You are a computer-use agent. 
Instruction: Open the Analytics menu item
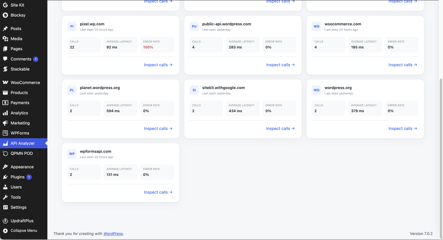pyautogui.click(x=24, y=113)
